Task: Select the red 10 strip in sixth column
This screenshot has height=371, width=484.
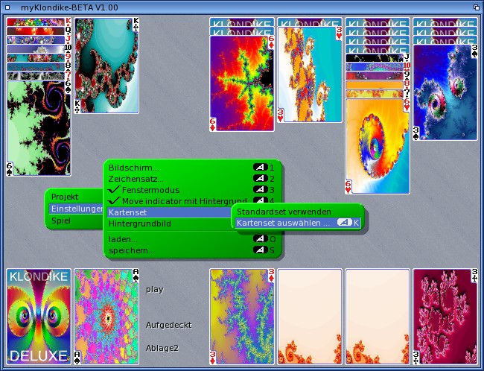Action: 378,67
